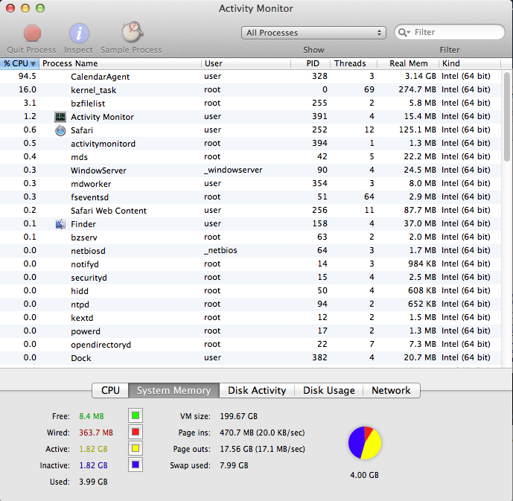Sort by Real Mem column header
The height and width of the screenshot is (501, 513).
pyautogui.click(x=408, y=63)
